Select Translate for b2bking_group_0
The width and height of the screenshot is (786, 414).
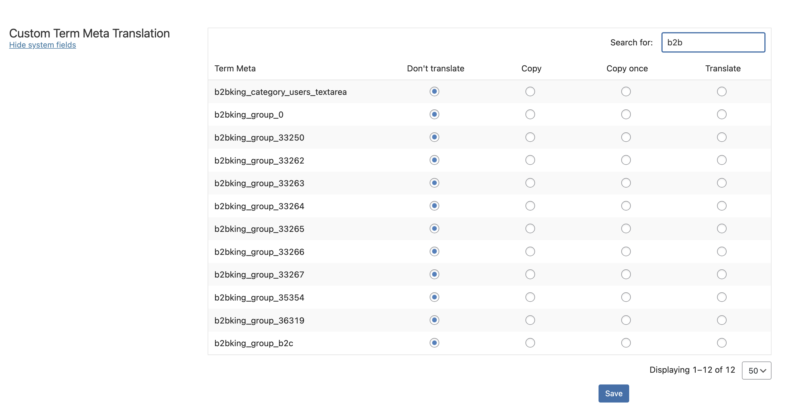tap(722, 114)
